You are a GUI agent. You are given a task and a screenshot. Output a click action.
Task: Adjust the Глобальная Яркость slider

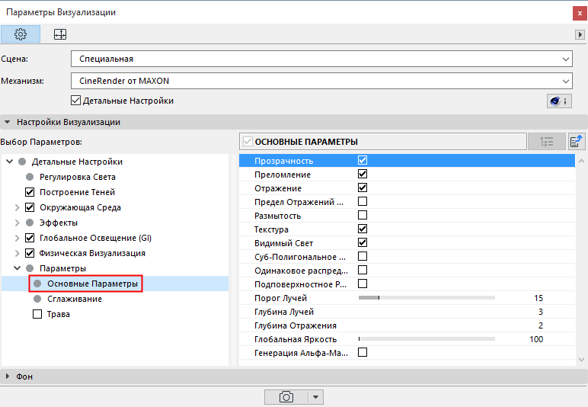pos(427,338)
